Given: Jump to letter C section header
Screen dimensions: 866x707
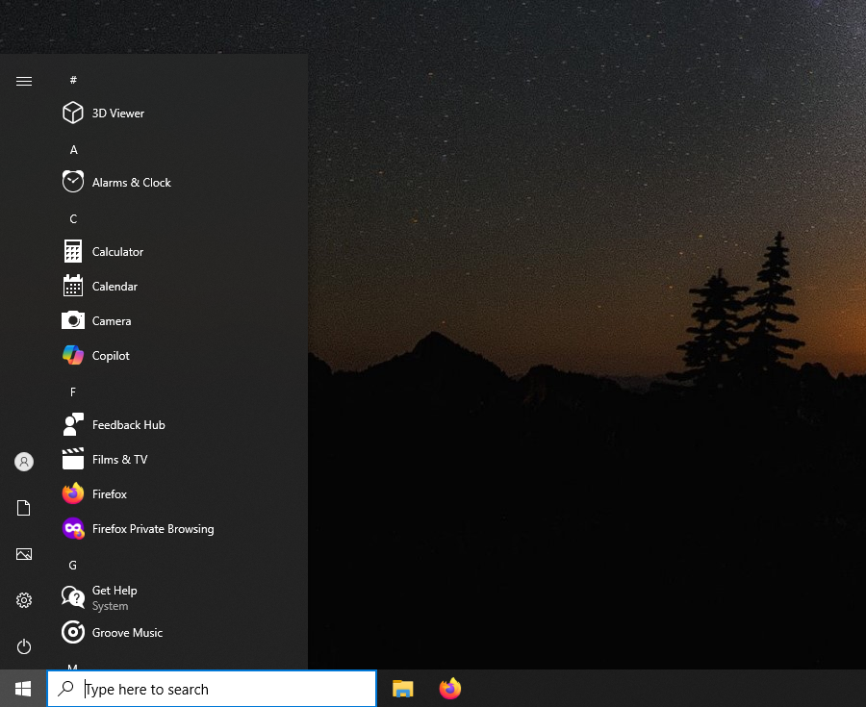Looking at the screenshot, I should 73,218.
